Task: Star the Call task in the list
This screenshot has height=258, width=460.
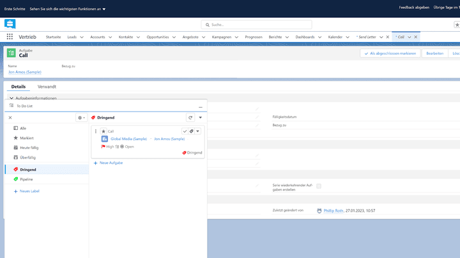Action: (x=103, y=131)
